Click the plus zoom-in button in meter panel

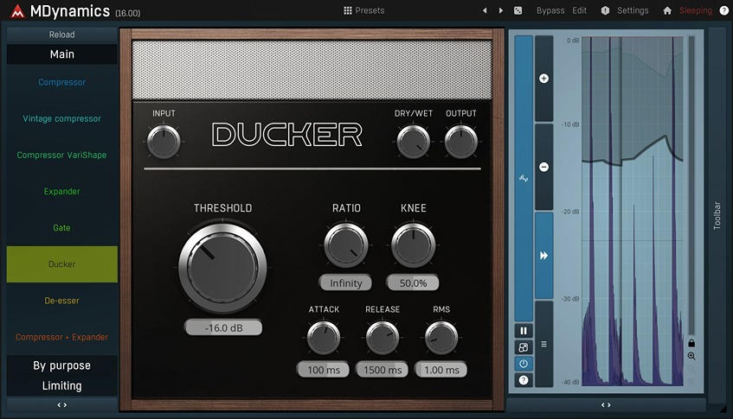coord(544,79)
